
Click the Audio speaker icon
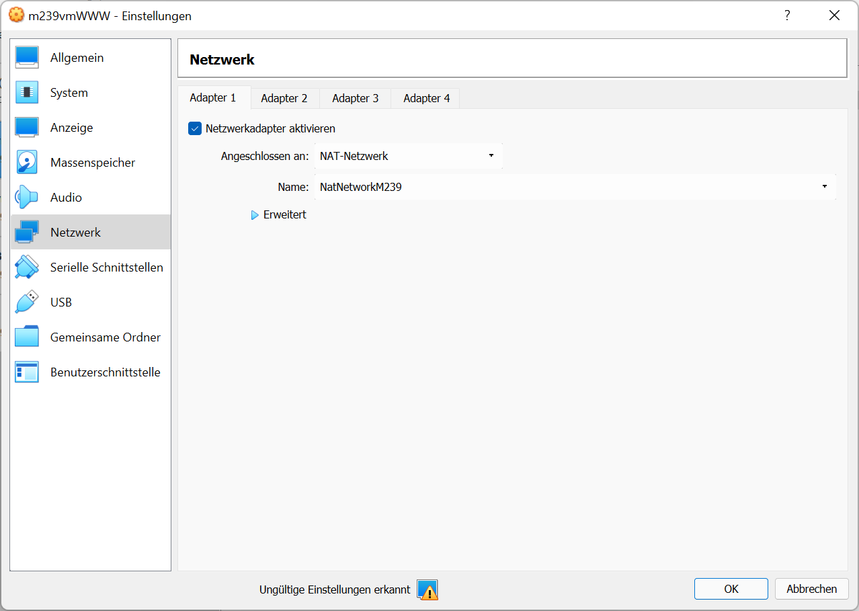click(27, 198)
